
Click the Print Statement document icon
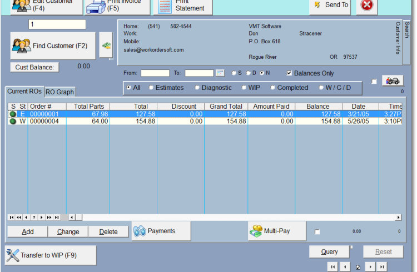165,7
